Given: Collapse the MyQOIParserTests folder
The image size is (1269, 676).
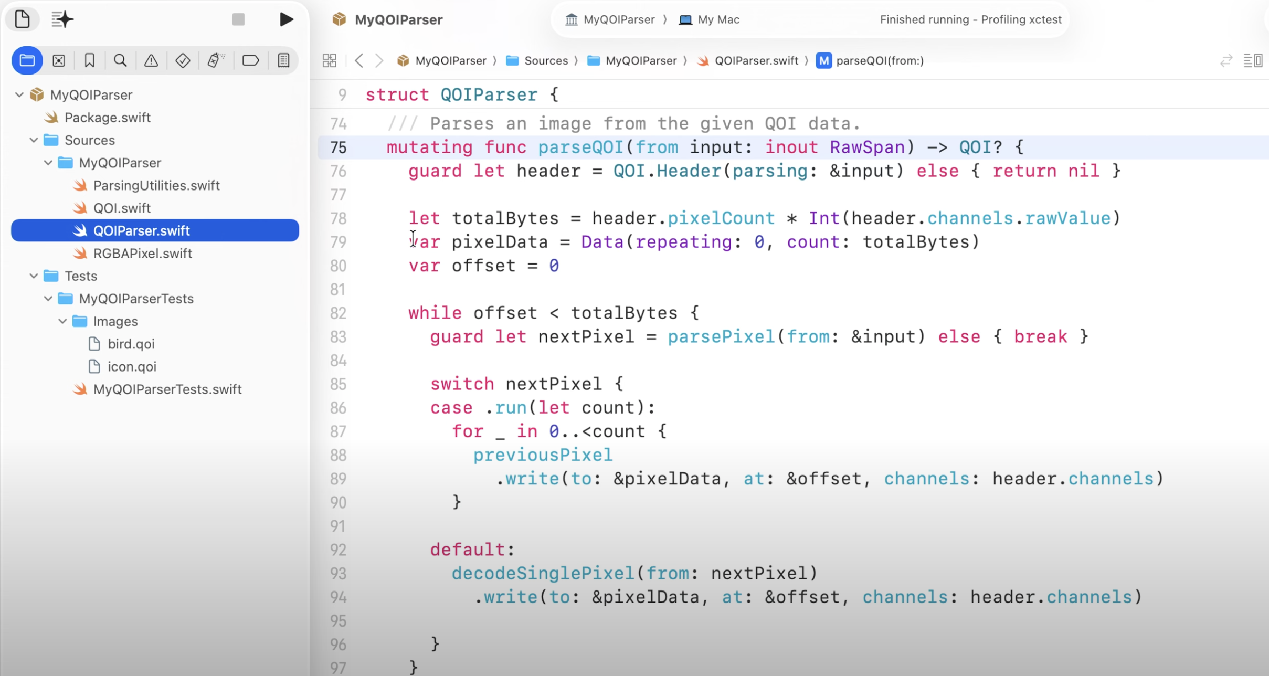Looking at the screenshot, I should click(48, 299).
